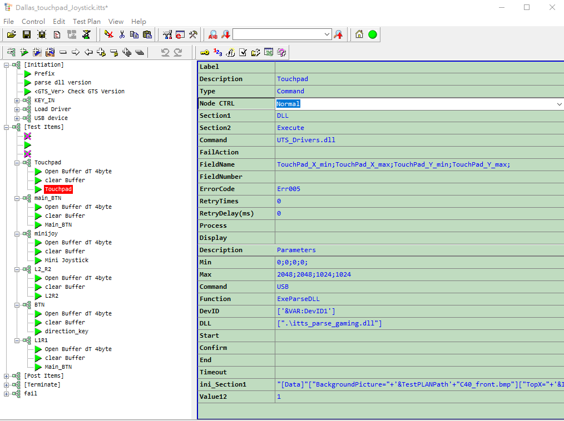Click the stacked minus signs icon
Screen dimensions: 564x421
click(140, 52)
